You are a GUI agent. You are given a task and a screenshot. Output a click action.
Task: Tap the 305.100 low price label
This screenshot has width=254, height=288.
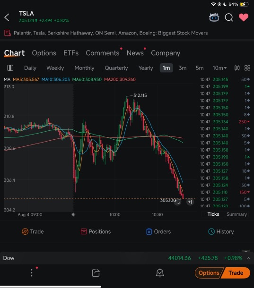[167, 200]
